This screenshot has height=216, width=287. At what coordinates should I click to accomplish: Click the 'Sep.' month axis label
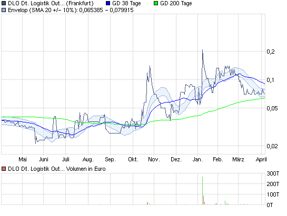point(111,159)
